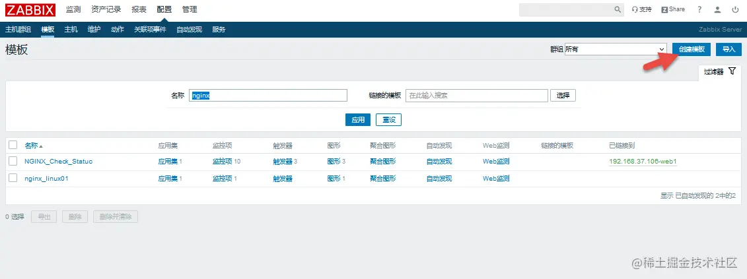This screenshot has height=279, width=747.
Task: Click the 选择 button for linked templates
Action: click(x=563, y=95)
